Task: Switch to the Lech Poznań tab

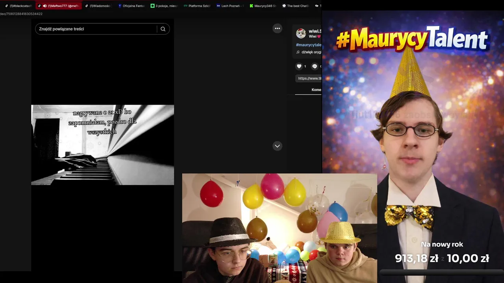Action: [230, 6]
